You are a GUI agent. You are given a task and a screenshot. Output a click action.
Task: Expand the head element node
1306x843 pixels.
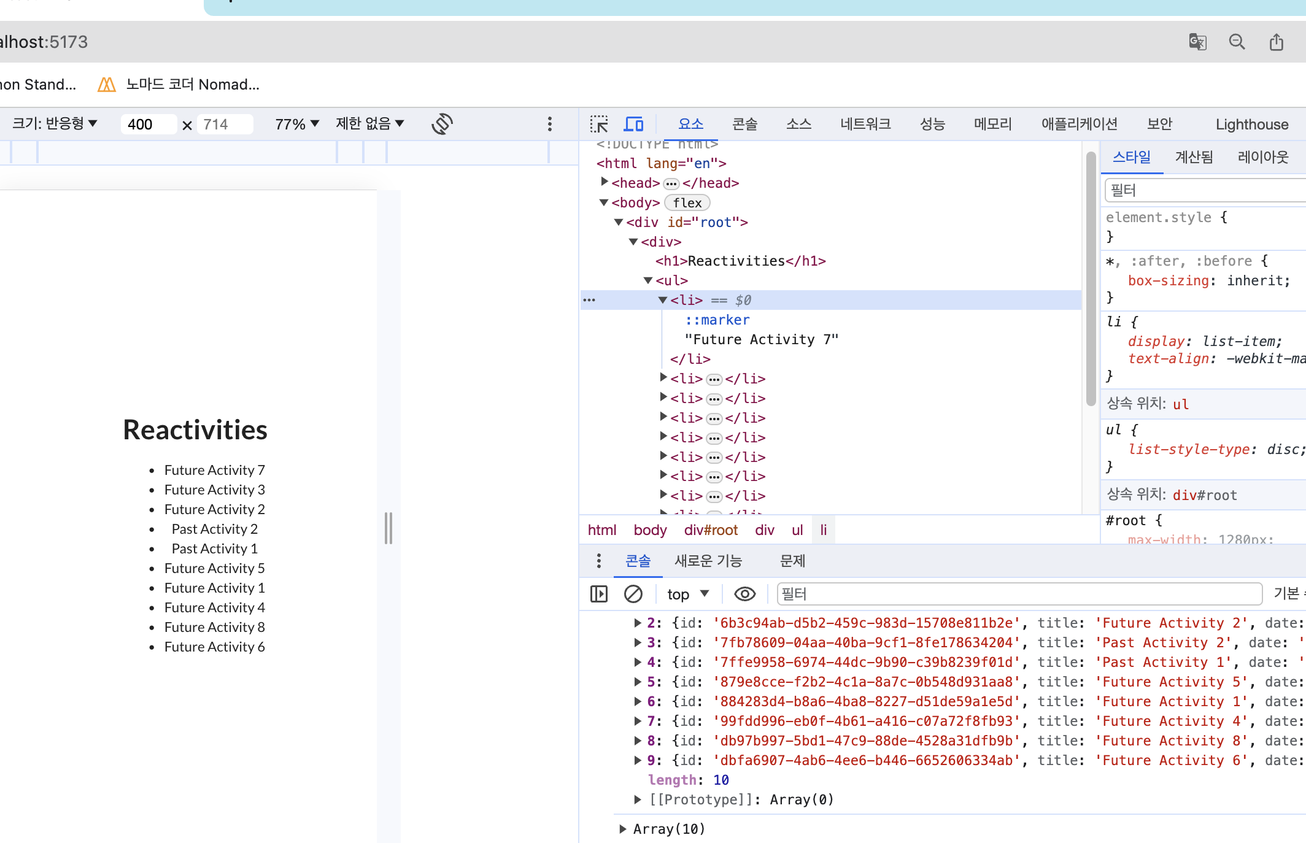coord(605,182)
